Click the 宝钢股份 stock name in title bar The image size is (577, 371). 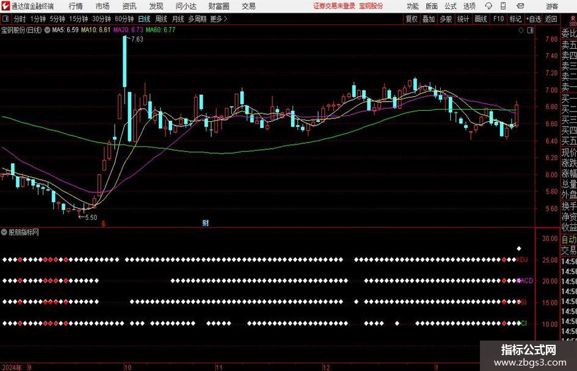tap(371, 6)
